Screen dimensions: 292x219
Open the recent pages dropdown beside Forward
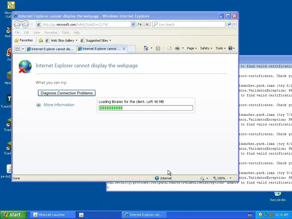click(31, 25)
